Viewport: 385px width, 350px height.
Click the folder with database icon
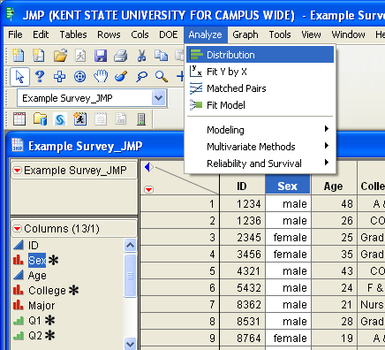pos(40,119)
